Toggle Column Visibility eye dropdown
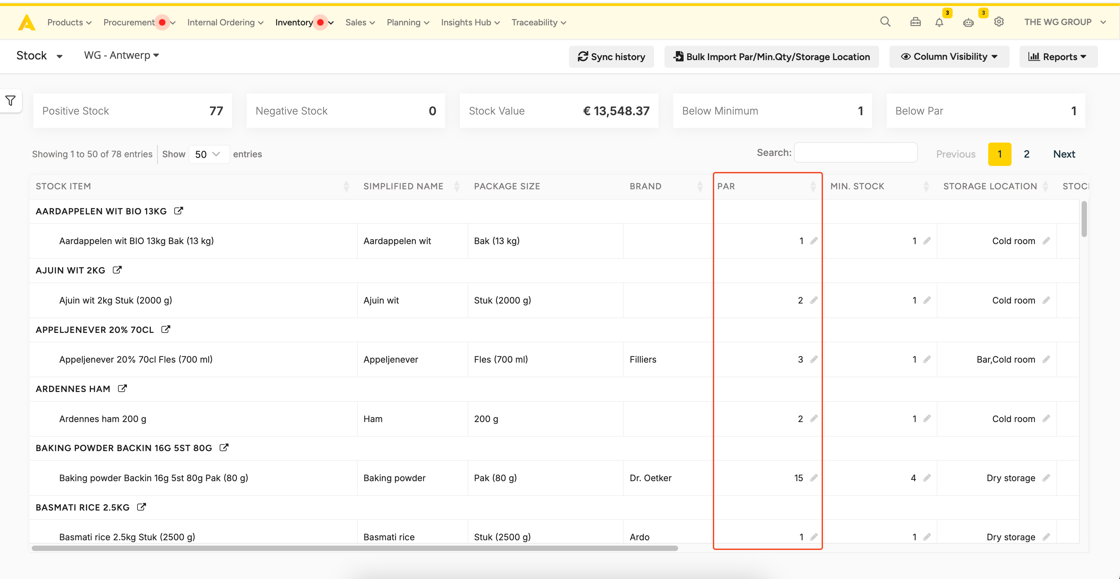Screen dimensions: 1120x579 [949, 56]
